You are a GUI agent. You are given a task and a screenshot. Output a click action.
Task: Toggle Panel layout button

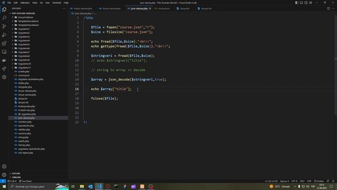coord(301,3)
